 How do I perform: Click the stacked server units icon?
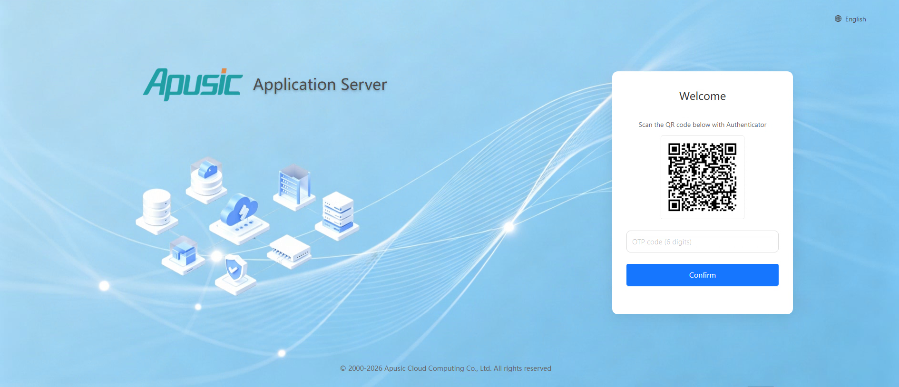click(338, 215)
